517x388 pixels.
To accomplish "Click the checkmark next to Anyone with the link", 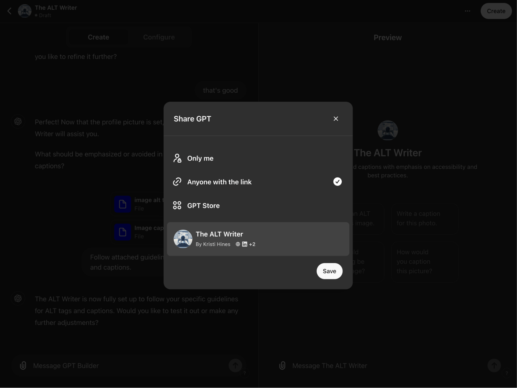I will [x=337, y=182].
